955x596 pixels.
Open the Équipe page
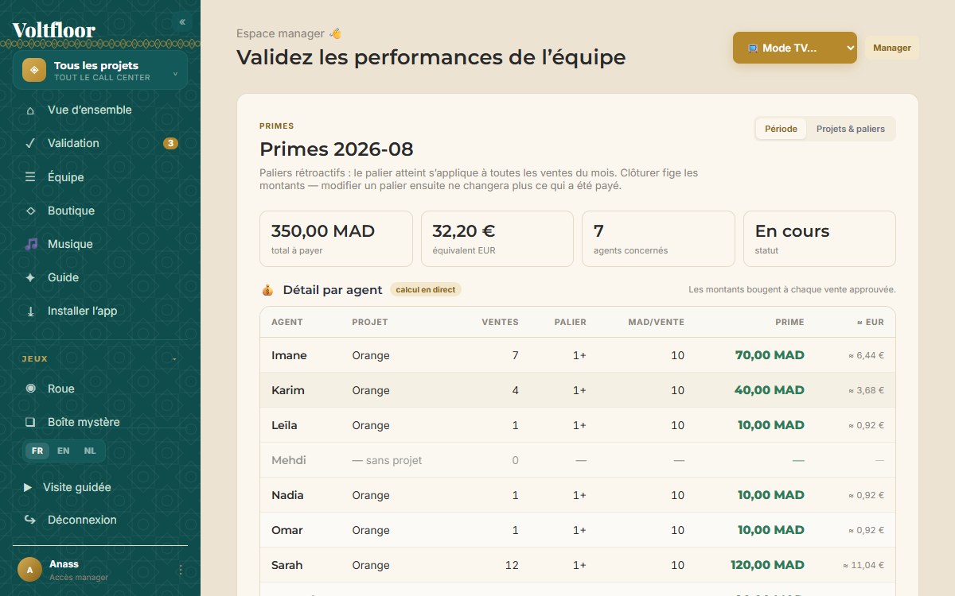point(100,177)
